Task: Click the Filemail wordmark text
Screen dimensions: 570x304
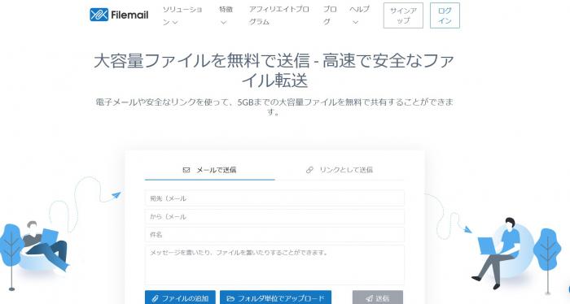Action: (x=129, y=15)
